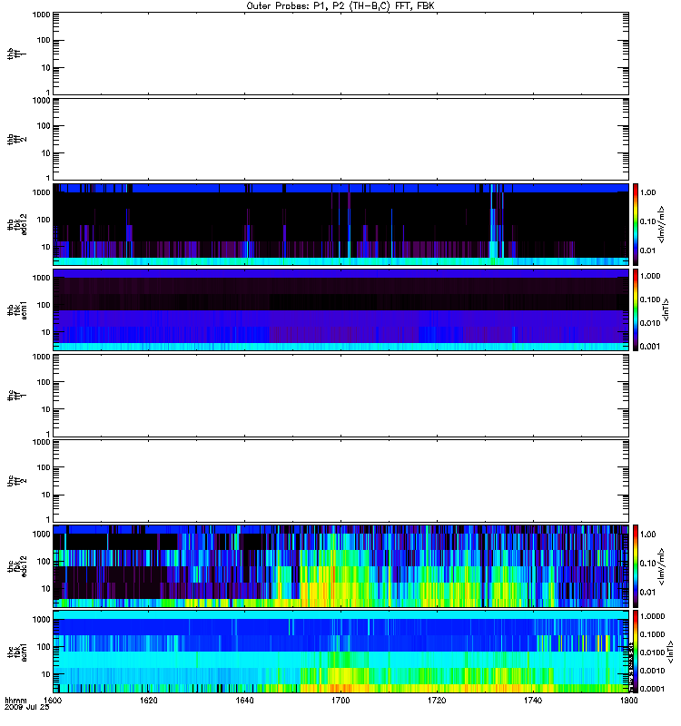Click the thc fbk scm1 nT color bar
This screenshot has height=726, width=681.
point(636,652)
